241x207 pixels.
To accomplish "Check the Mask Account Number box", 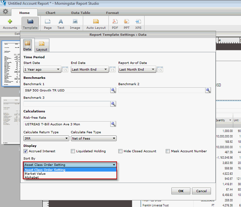I will click(168, 151).
